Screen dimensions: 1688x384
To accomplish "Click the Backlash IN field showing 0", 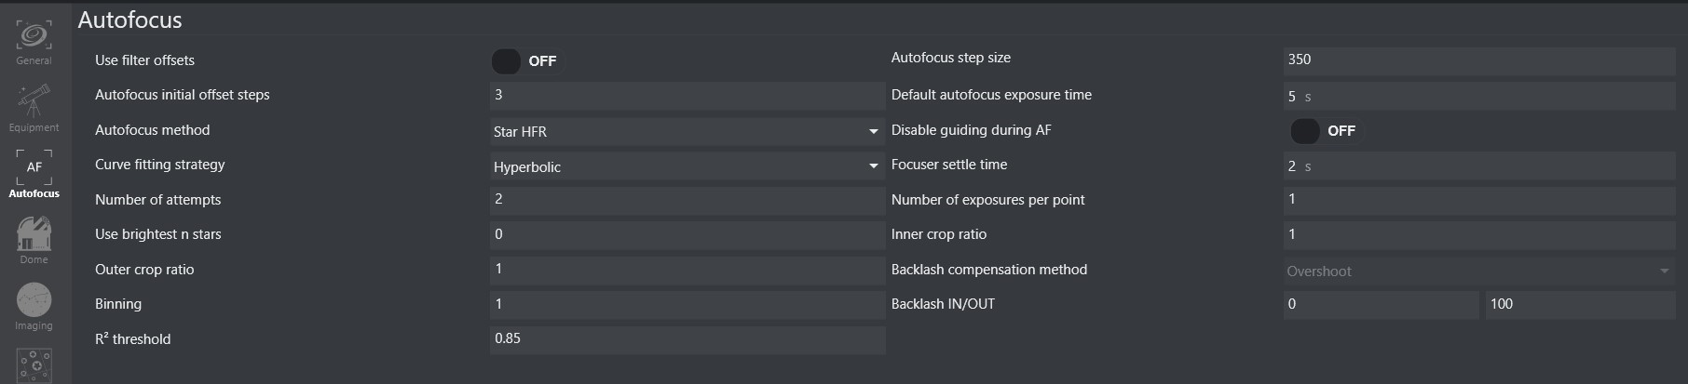I will 1381,305.
